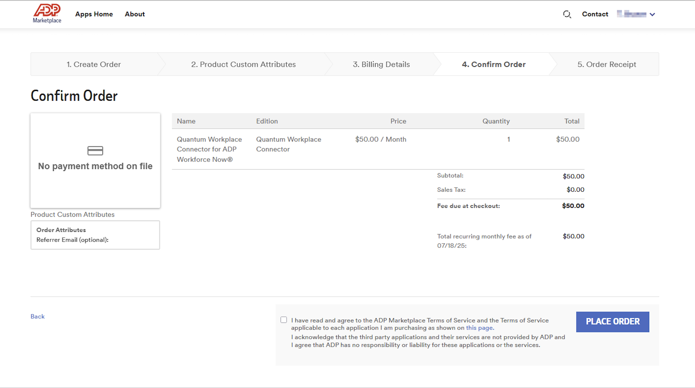Click the 'Name' column header
The height and width of the screenshot is (388, 695).
coord(186,121)
